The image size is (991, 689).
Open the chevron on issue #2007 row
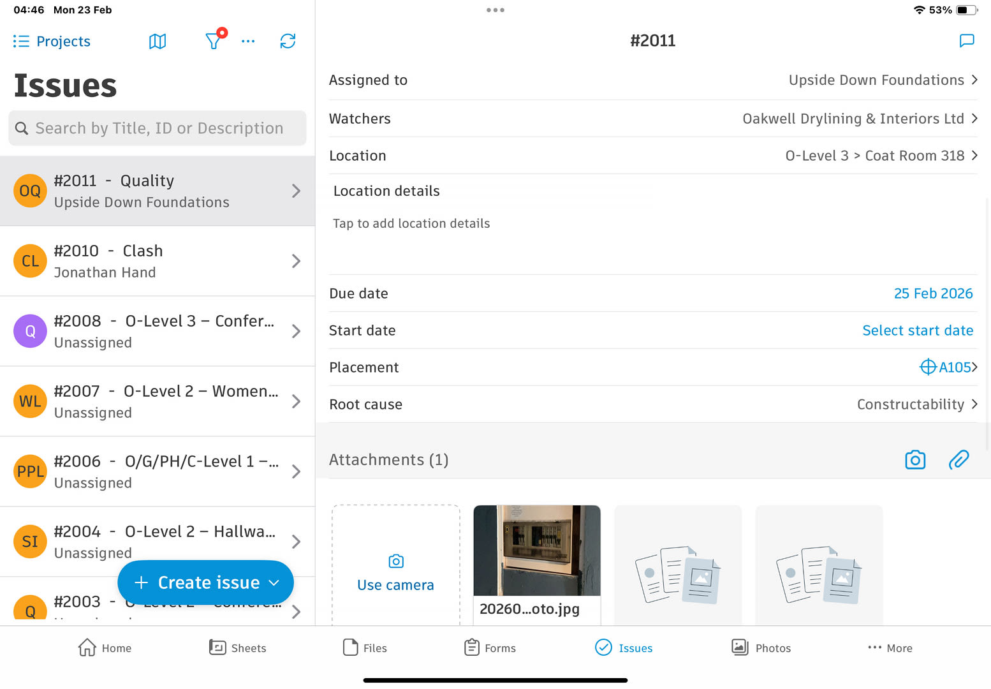[296, 401]
